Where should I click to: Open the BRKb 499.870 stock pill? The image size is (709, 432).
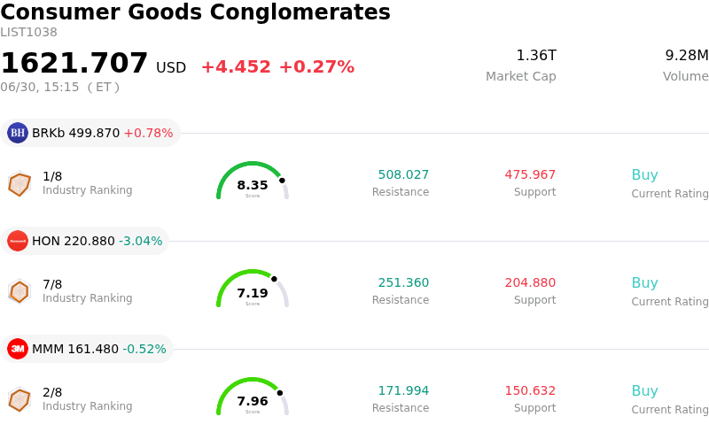click(90, 133)
